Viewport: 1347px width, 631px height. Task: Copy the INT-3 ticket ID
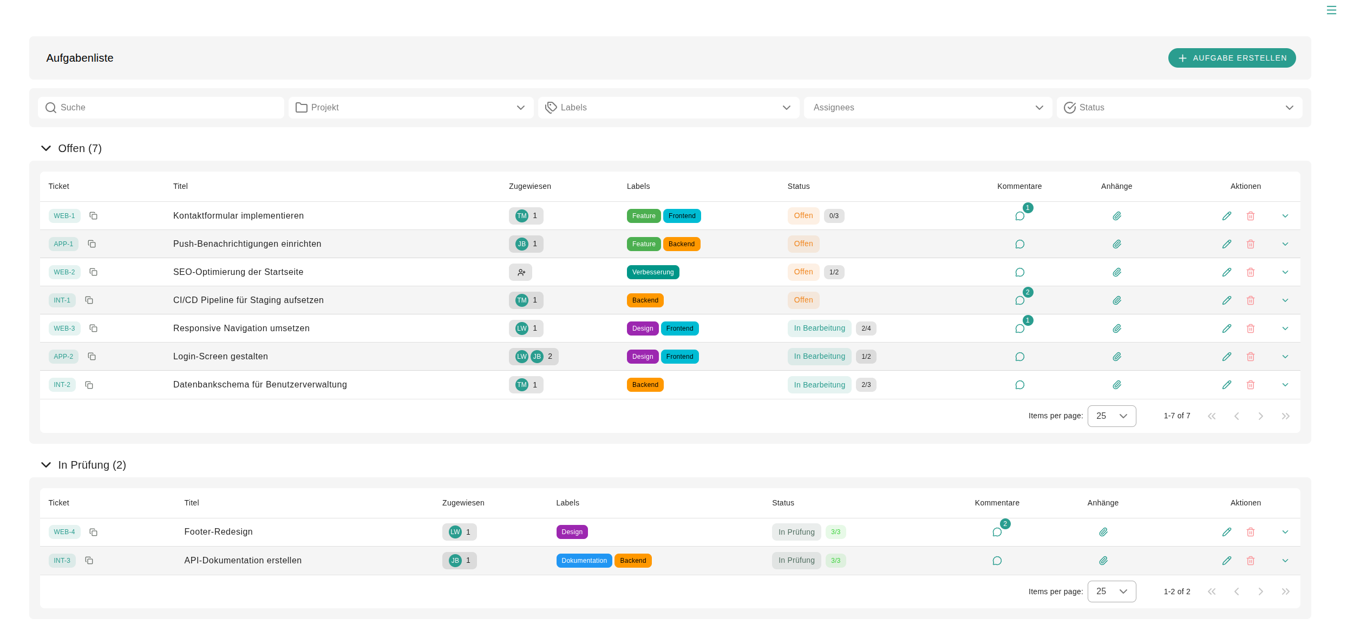(x=89, y=561)
